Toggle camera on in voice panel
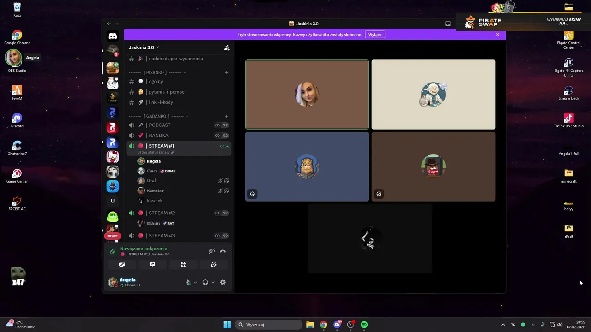The height and width of the screenshot is (332, 591). 122,265
